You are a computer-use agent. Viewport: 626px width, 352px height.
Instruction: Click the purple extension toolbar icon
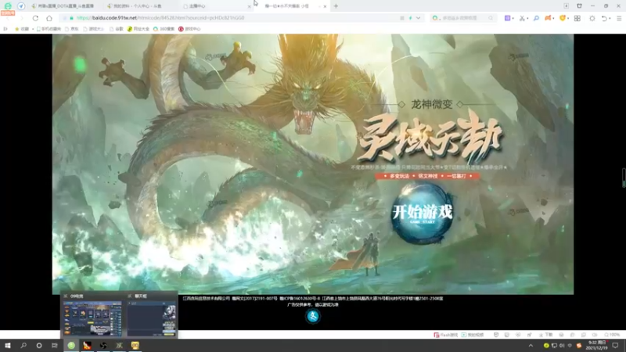tap(507, 18)
